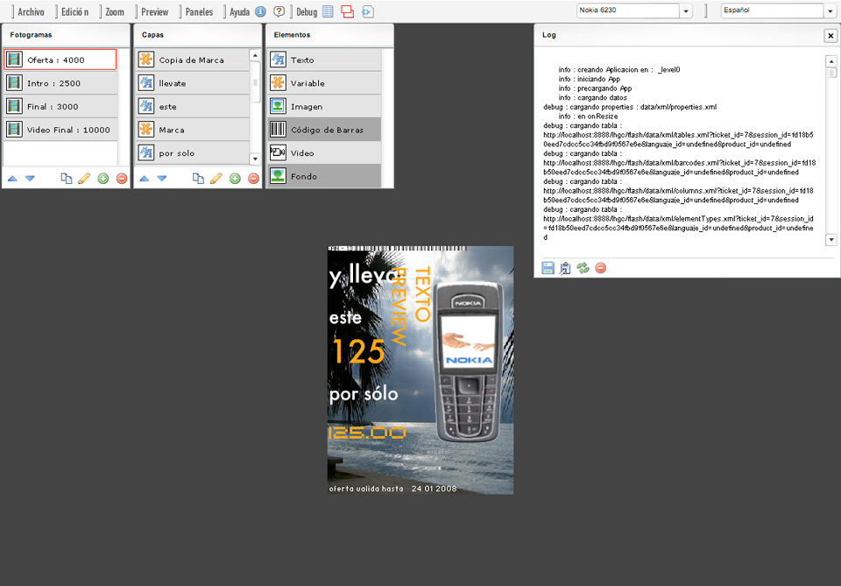This screenshot has width=841, height=586.
Task: Close the Log panel
Action: coord(830,35)
